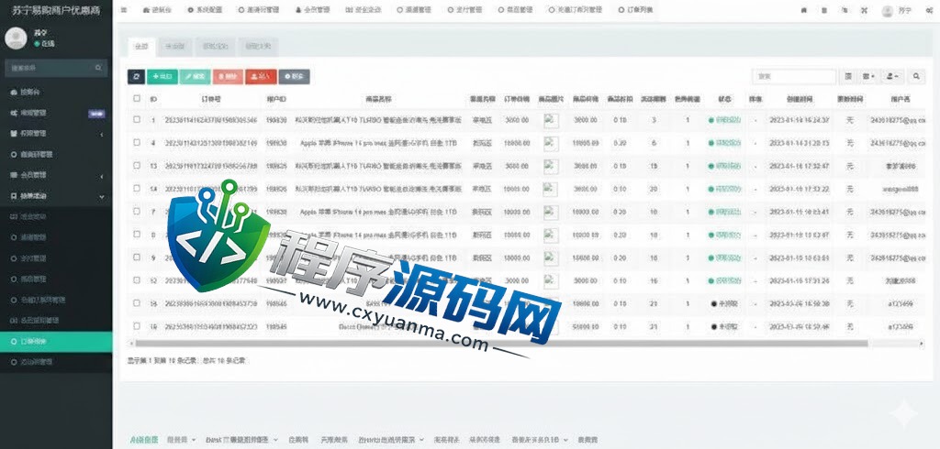Open the language switch icon in navbar
The width and height of the screenshot is (940, 449).
click(845, 10)
